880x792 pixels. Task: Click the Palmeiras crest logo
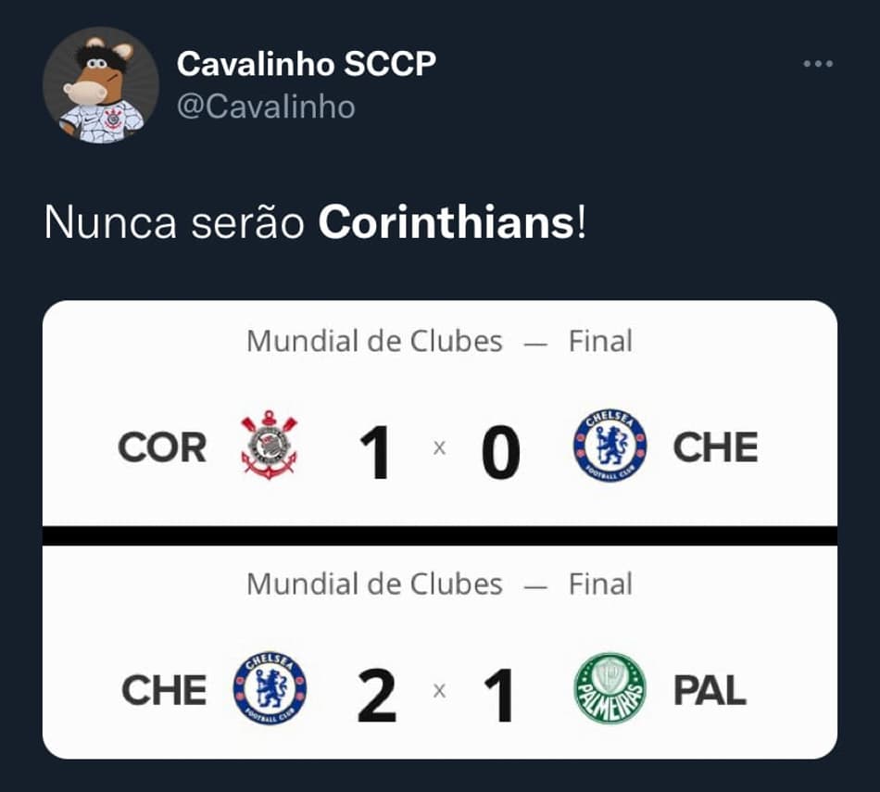[x=610, y=688]
